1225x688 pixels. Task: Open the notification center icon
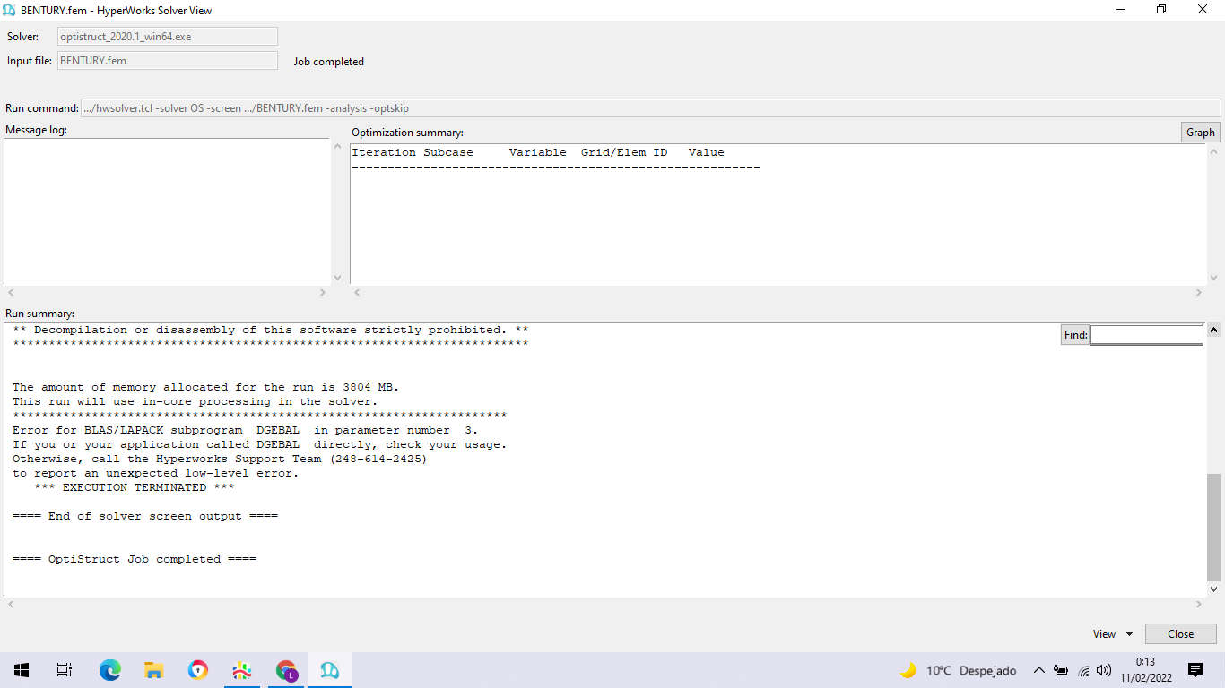(x=1195, y=670)
